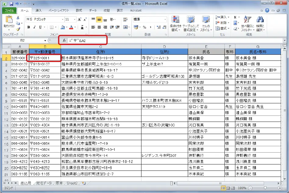This screenshot has height=193, width=289.
Task: Toggle center text horizontally
Action: (x=99, y=27)
